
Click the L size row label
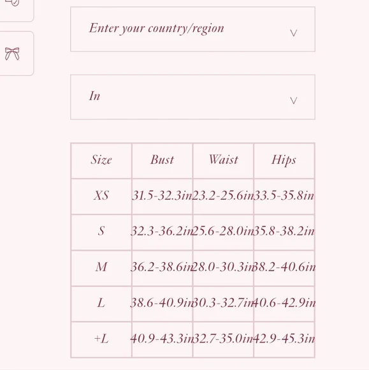click(x=101, y=302)
